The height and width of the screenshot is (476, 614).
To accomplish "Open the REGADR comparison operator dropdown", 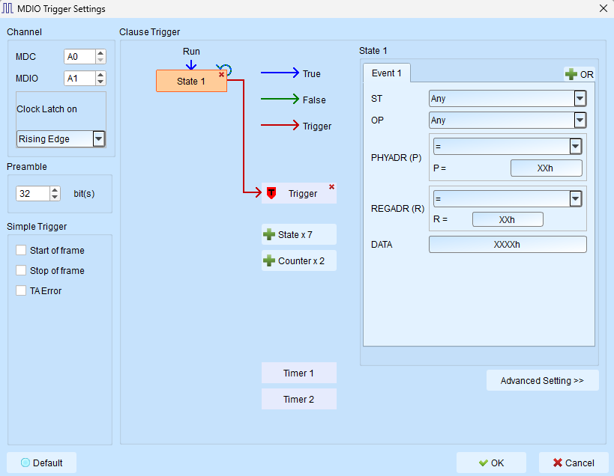I will point(575,198).
